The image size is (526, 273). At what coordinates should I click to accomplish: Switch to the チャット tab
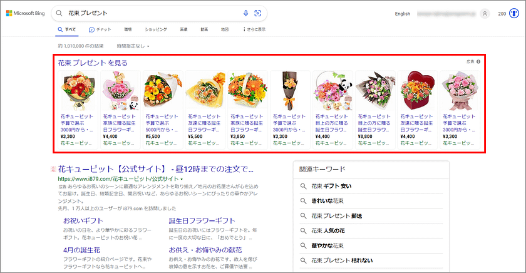(100, 29)
